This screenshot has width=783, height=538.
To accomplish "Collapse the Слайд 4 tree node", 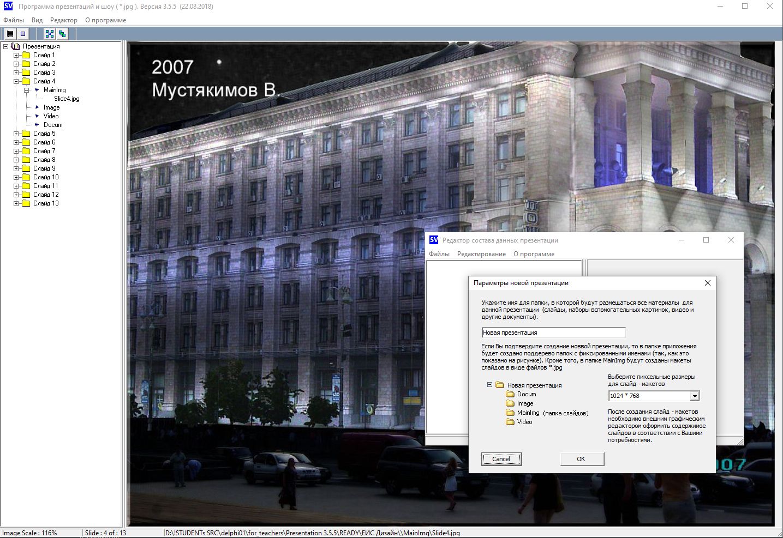I will point(16,81).
